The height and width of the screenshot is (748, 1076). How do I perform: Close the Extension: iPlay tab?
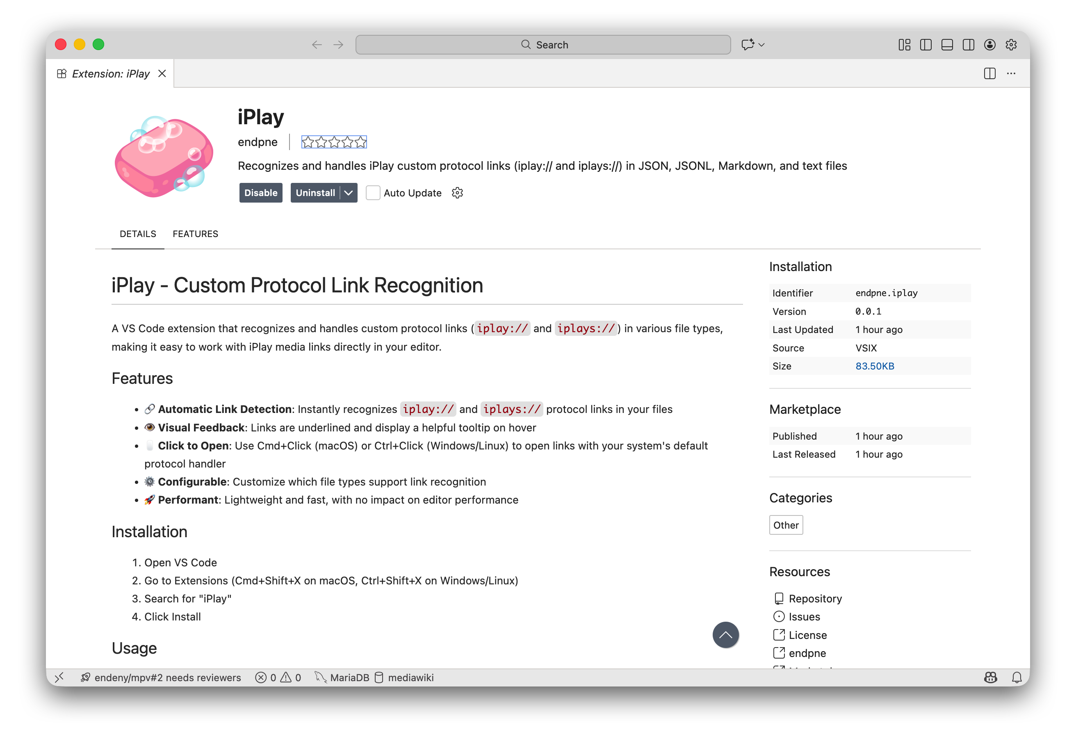tap(162, 73)
